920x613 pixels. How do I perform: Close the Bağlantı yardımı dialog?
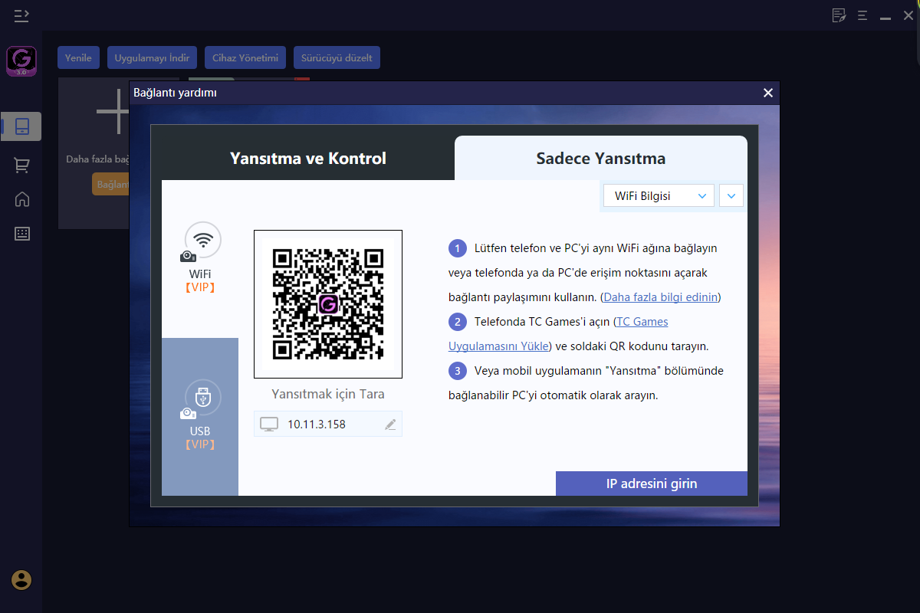[x=767, y=93]
